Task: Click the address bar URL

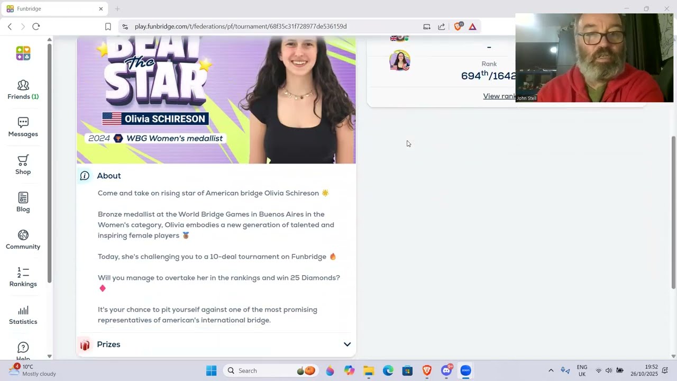Action: pos(241,26)
